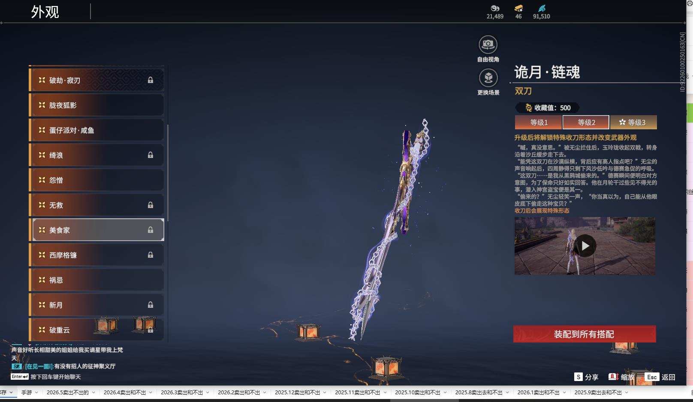Click the lock icon on 破劫·寂刃 row
Screen dimensions: 693x402
(151, 80)
